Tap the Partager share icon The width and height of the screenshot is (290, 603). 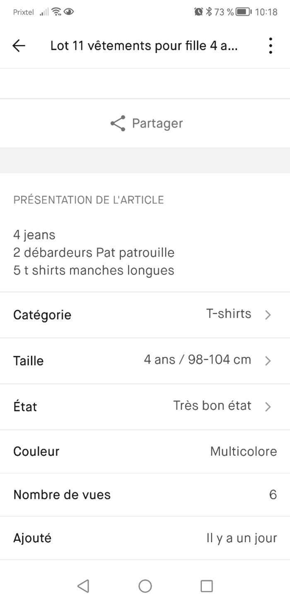tap(118, 123)
